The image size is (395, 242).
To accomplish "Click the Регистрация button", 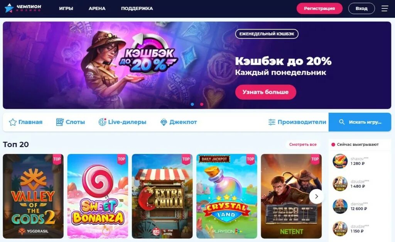I will pos(319,8).
